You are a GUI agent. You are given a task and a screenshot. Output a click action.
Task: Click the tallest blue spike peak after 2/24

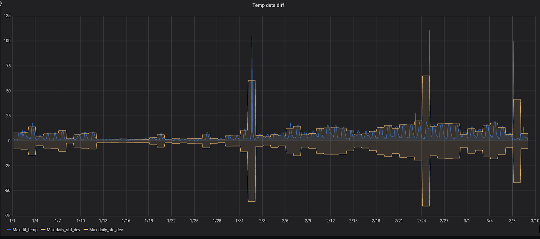(x=429, y=30)
